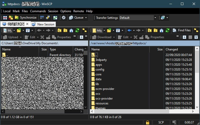Click remote panel filter icon
Screen dimensions: 200x125
point(118,31)
